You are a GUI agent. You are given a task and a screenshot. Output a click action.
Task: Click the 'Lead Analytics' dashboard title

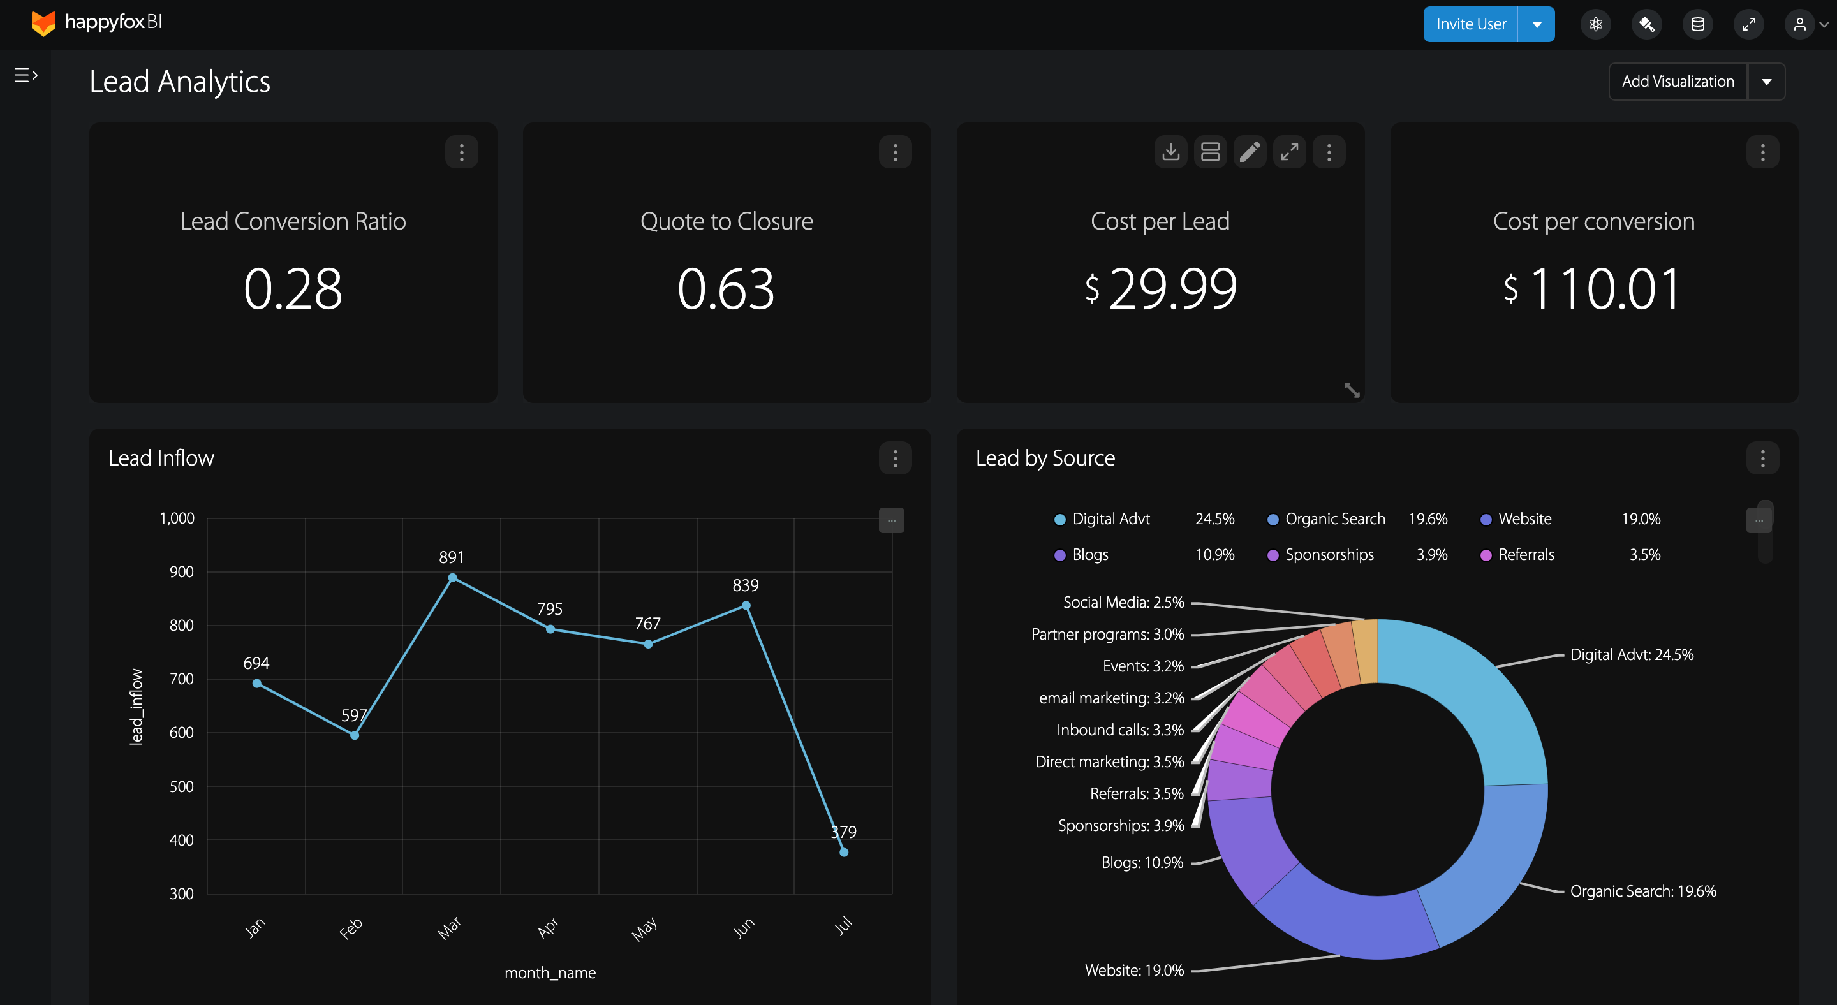[x=180, y=81]
